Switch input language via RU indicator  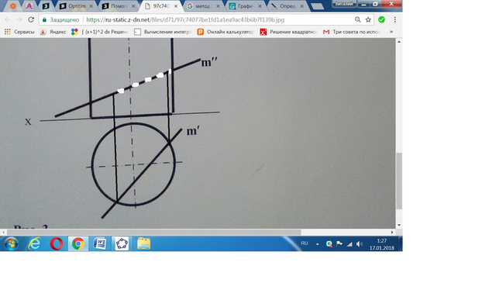pos(305,243)
